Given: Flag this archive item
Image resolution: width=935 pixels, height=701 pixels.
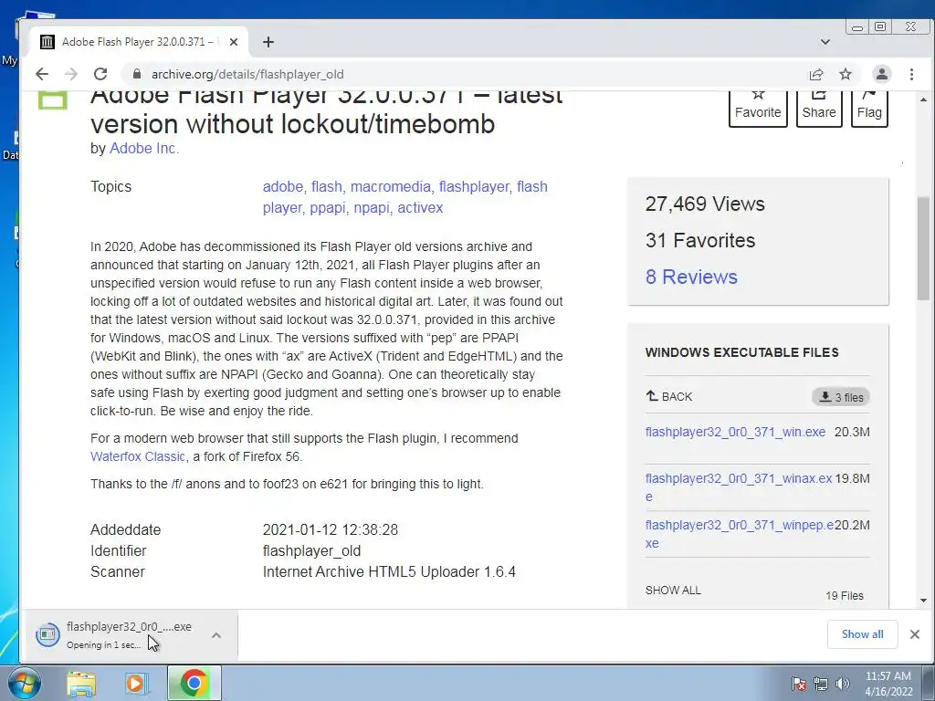Looking at the screenshot, I should [x=869, y=109].
